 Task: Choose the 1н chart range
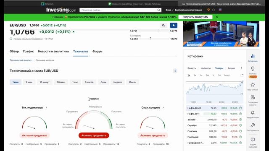(195, 75)
